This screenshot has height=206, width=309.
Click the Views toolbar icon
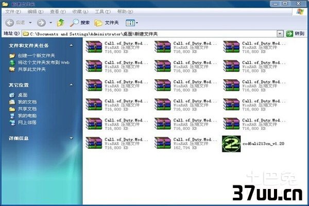(x=130, y=23)
